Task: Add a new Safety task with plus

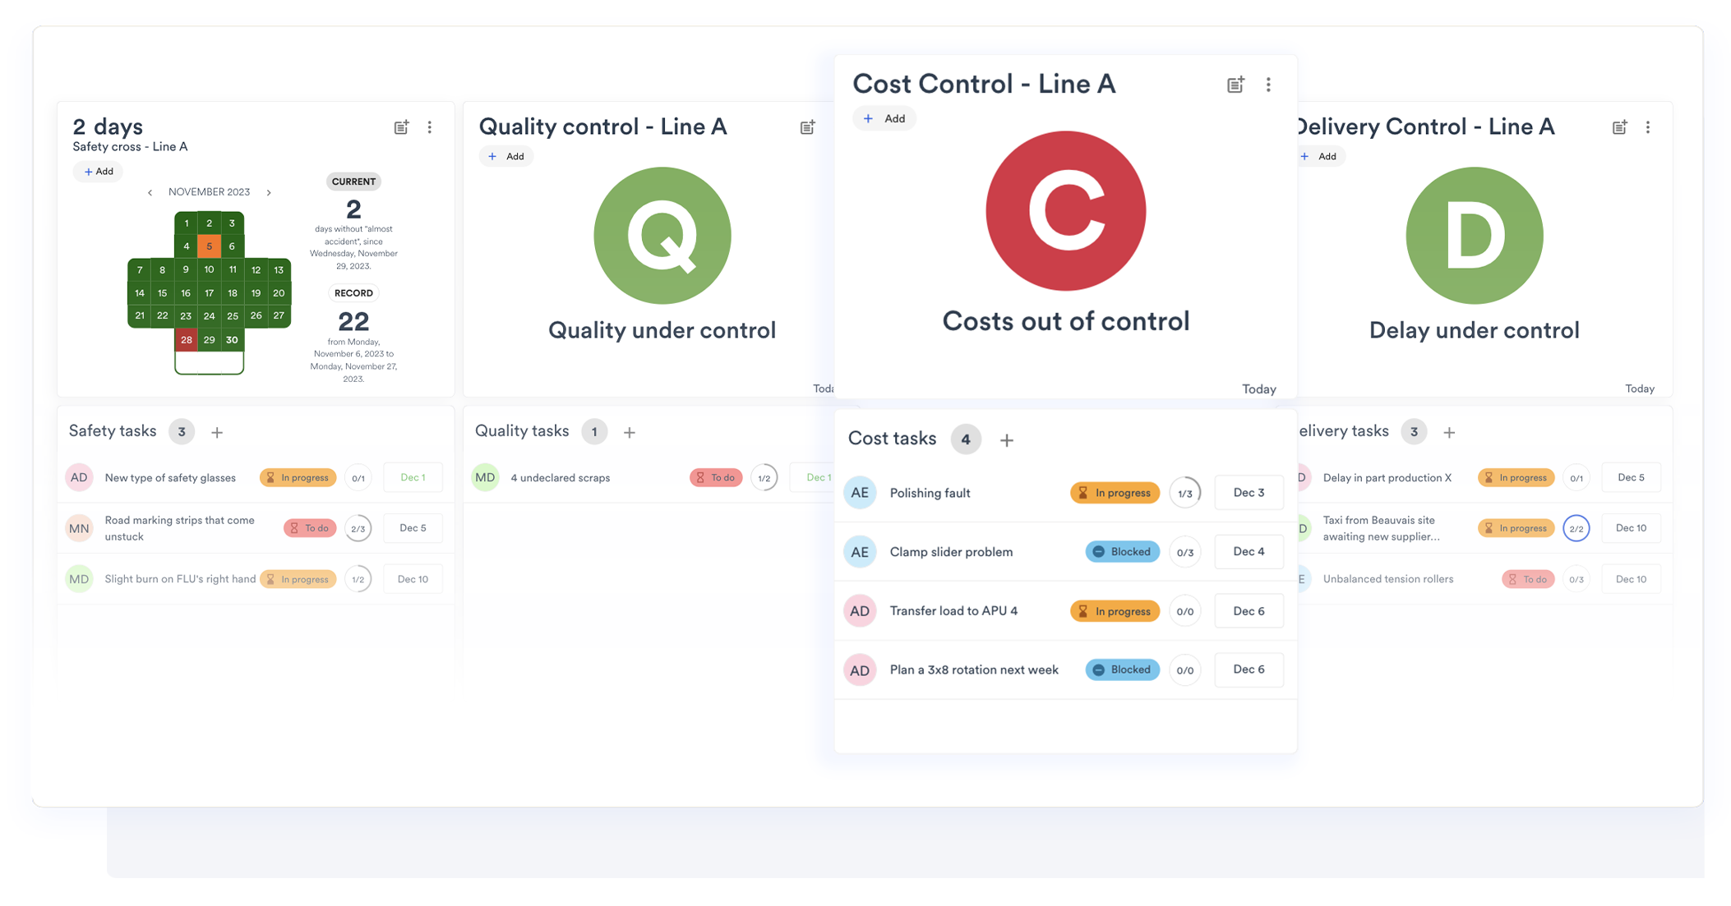Action: [217, 432]
